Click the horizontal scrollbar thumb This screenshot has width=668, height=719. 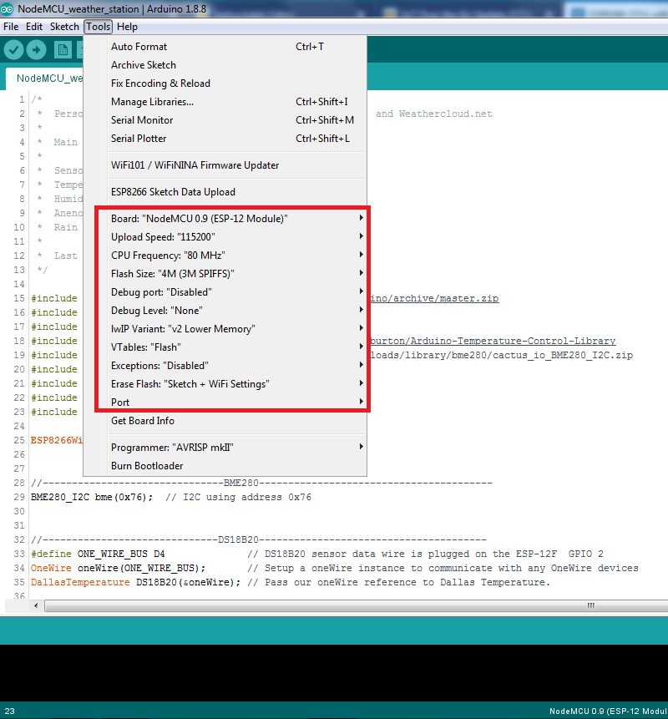[x=357, y=605]
